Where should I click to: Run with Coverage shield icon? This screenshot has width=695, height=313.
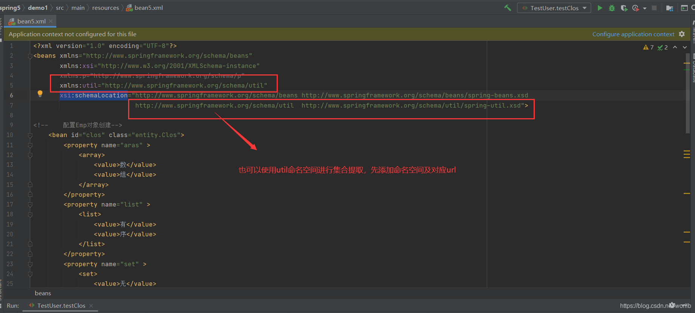[x=624, y=8]
